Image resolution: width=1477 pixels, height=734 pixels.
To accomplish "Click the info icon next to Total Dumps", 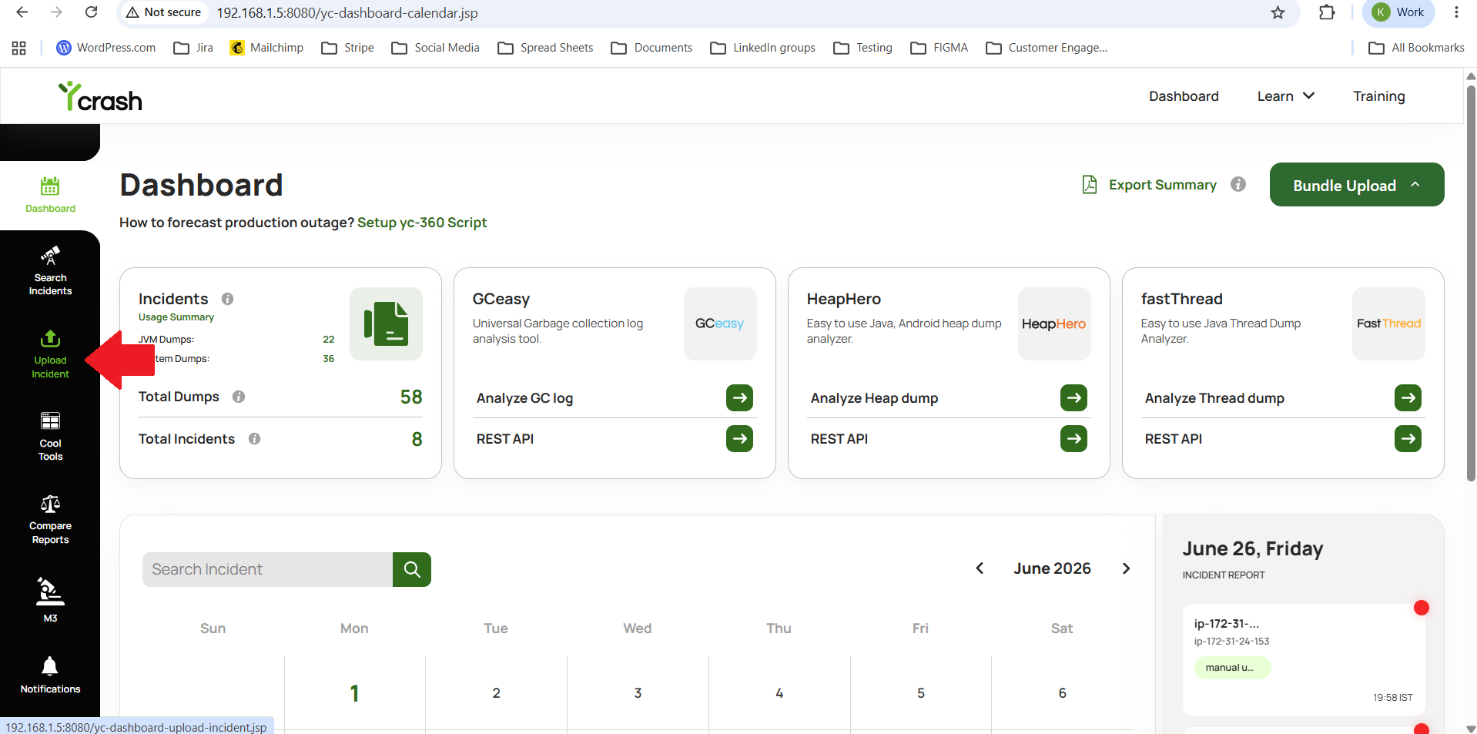I will (239, 397).
